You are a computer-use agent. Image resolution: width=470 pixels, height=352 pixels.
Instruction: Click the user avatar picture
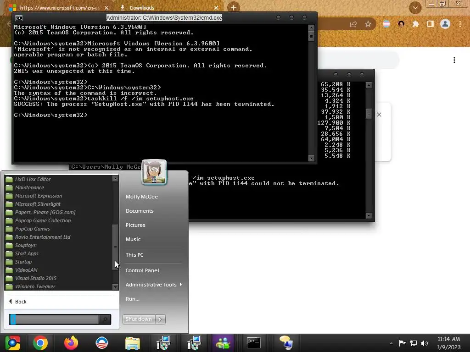pyautogui.click(x=154, y=172)
